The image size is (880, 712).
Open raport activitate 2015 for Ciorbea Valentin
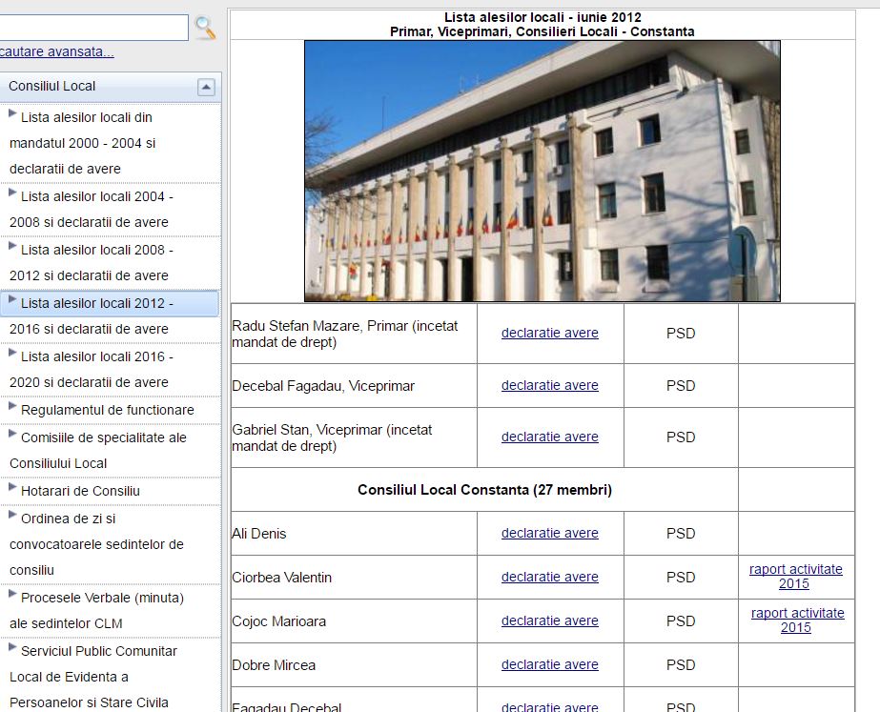pyautogui.click(x=795, y=577)
